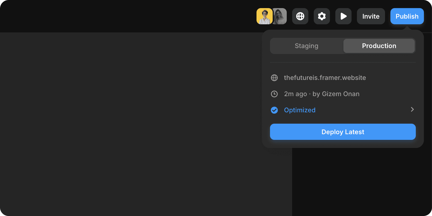Open project settings gear
The width and height of the screenshot is (432, 216).
(x=322, y=16)
